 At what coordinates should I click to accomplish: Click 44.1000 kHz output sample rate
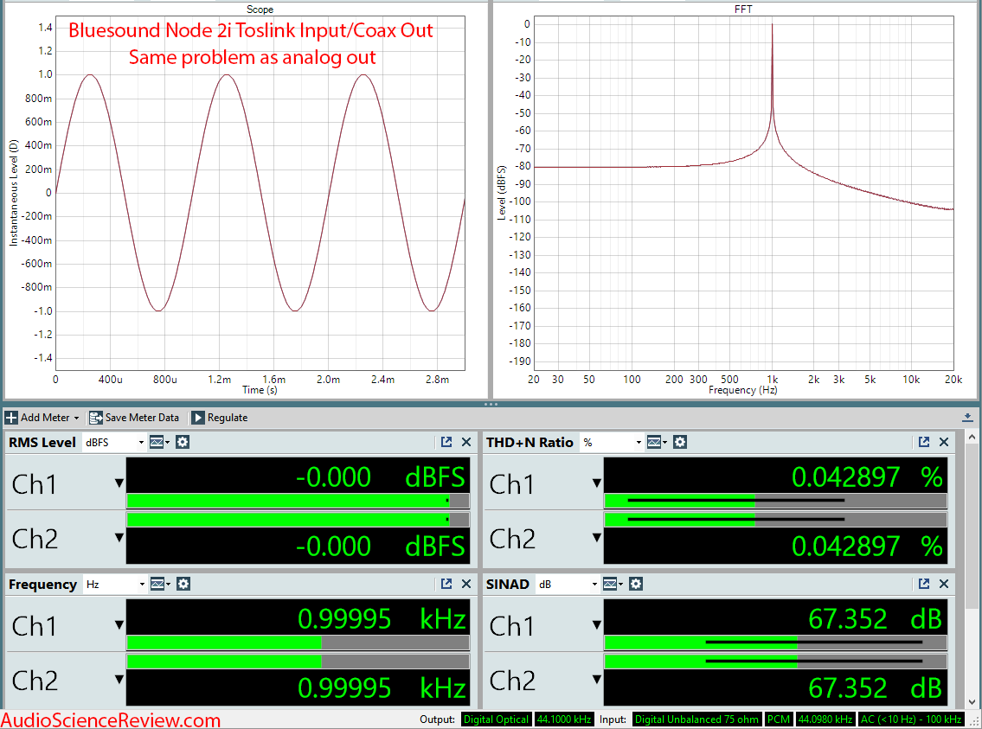(x=563, y=719)
